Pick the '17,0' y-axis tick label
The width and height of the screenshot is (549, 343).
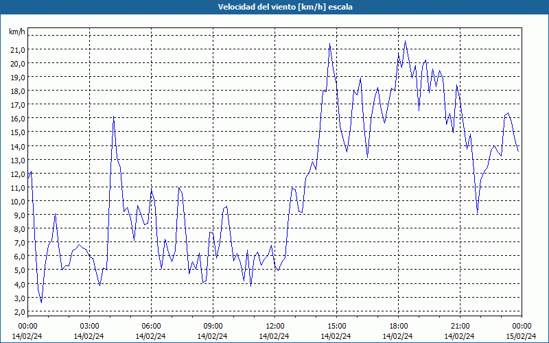[18, 105]
